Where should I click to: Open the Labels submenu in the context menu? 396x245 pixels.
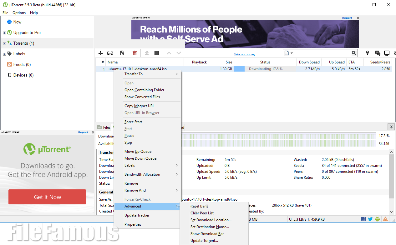[x=148, y=165]
